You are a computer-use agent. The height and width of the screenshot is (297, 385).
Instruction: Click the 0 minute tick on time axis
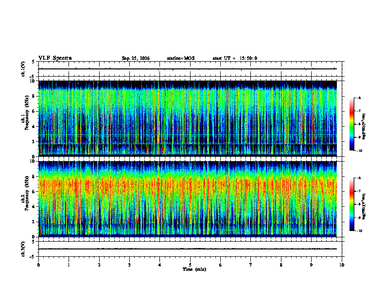(x=38, y=265)
